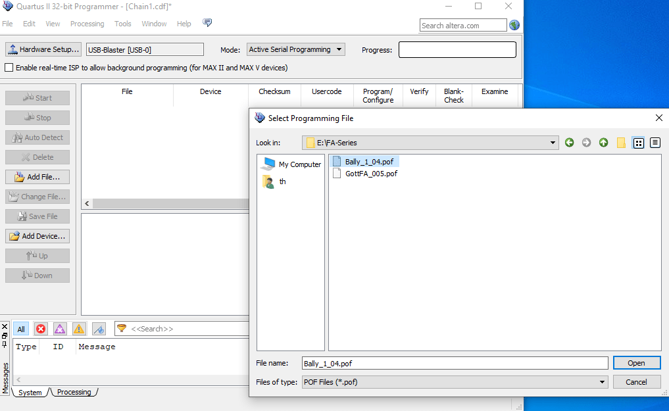Click the Hardware Setup button

43,49
